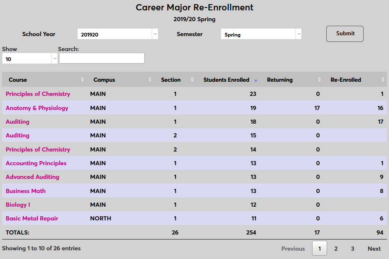389x259 pixels.
Task: Open Accounting Principles course link
Action: pyautogui.click(x=36, y=163)
